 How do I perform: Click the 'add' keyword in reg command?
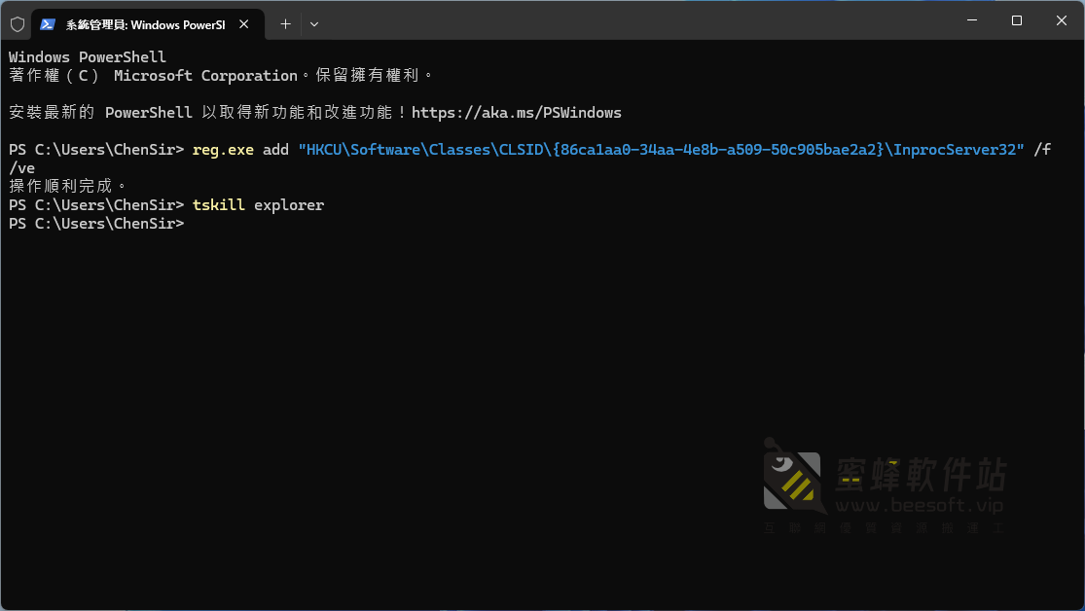(x=275, y=150)
